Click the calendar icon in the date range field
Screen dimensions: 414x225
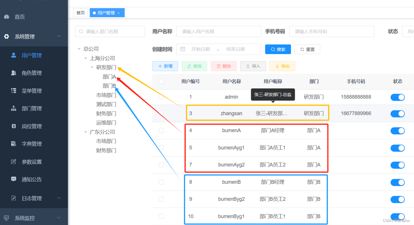click(183, 49)
